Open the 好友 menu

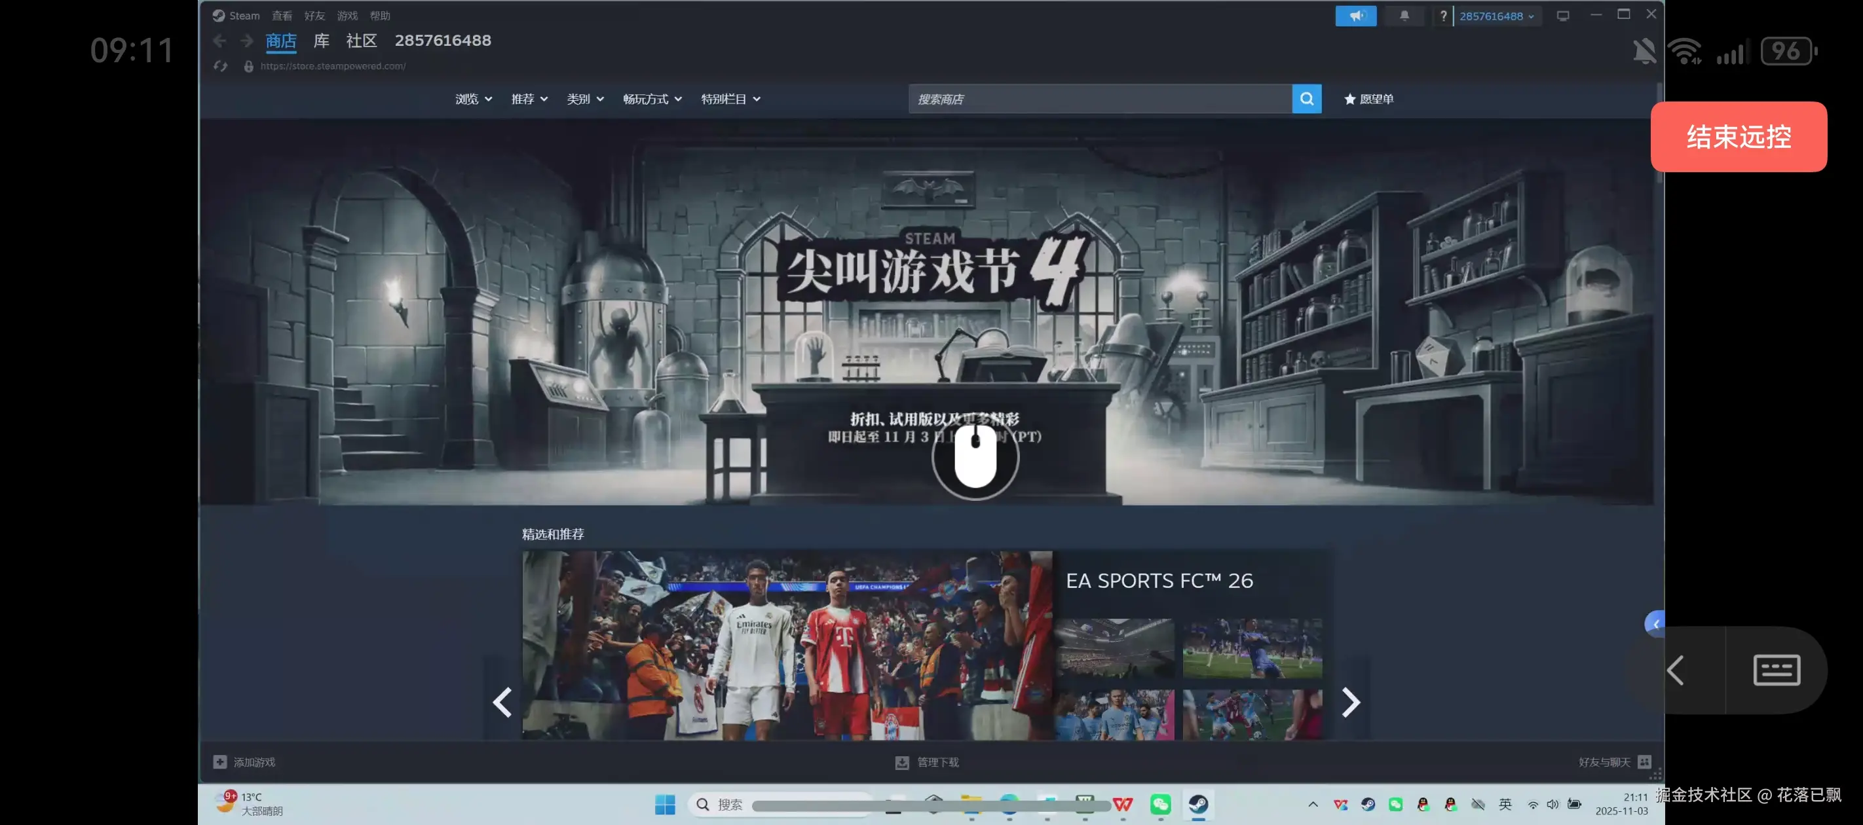click(x=314, y=16)
